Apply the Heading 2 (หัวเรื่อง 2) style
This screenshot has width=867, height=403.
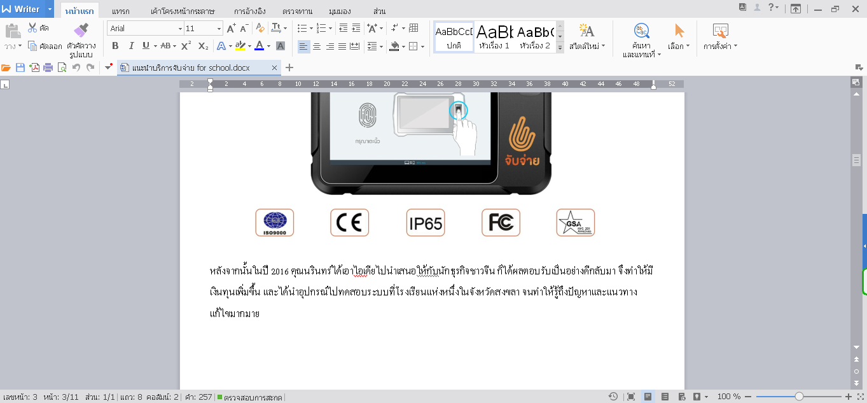[535, 38]
